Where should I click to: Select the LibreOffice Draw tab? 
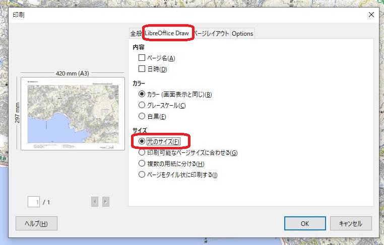click(167, 34)
